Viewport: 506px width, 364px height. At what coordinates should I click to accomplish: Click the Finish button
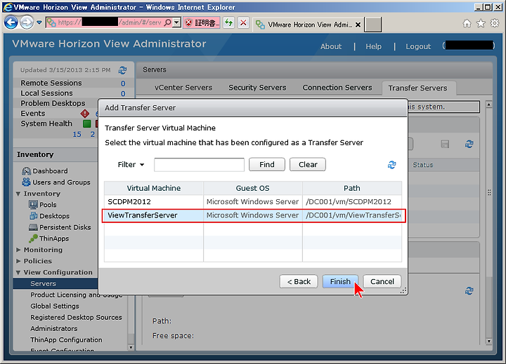(x=340, y=281)
